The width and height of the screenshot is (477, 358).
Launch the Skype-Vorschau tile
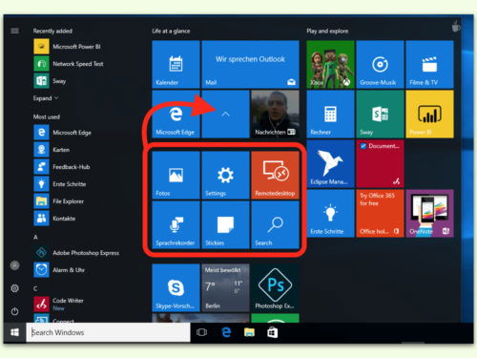(x=176, y=287)
